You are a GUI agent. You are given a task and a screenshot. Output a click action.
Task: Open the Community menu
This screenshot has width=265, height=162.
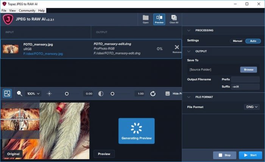tap(27, 11)
